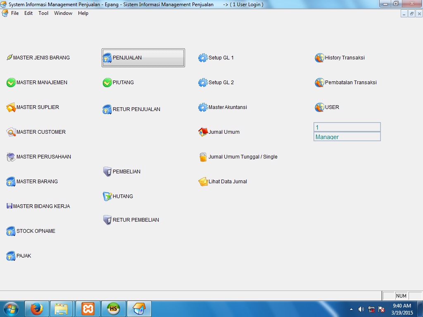Click the Jurnal Umum house icon
The width and height of the screenshot is (423, 317).
pyautogui.click(x=202, y=132)
